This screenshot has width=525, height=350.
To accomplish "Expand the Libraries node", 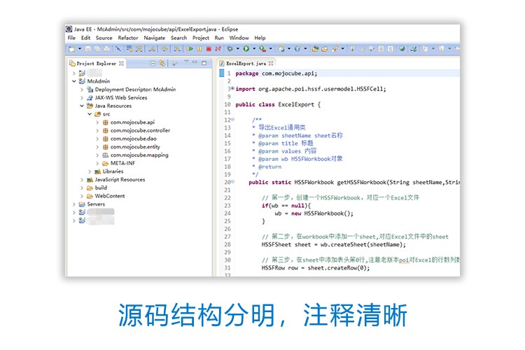I will click(x=90, y=171).
